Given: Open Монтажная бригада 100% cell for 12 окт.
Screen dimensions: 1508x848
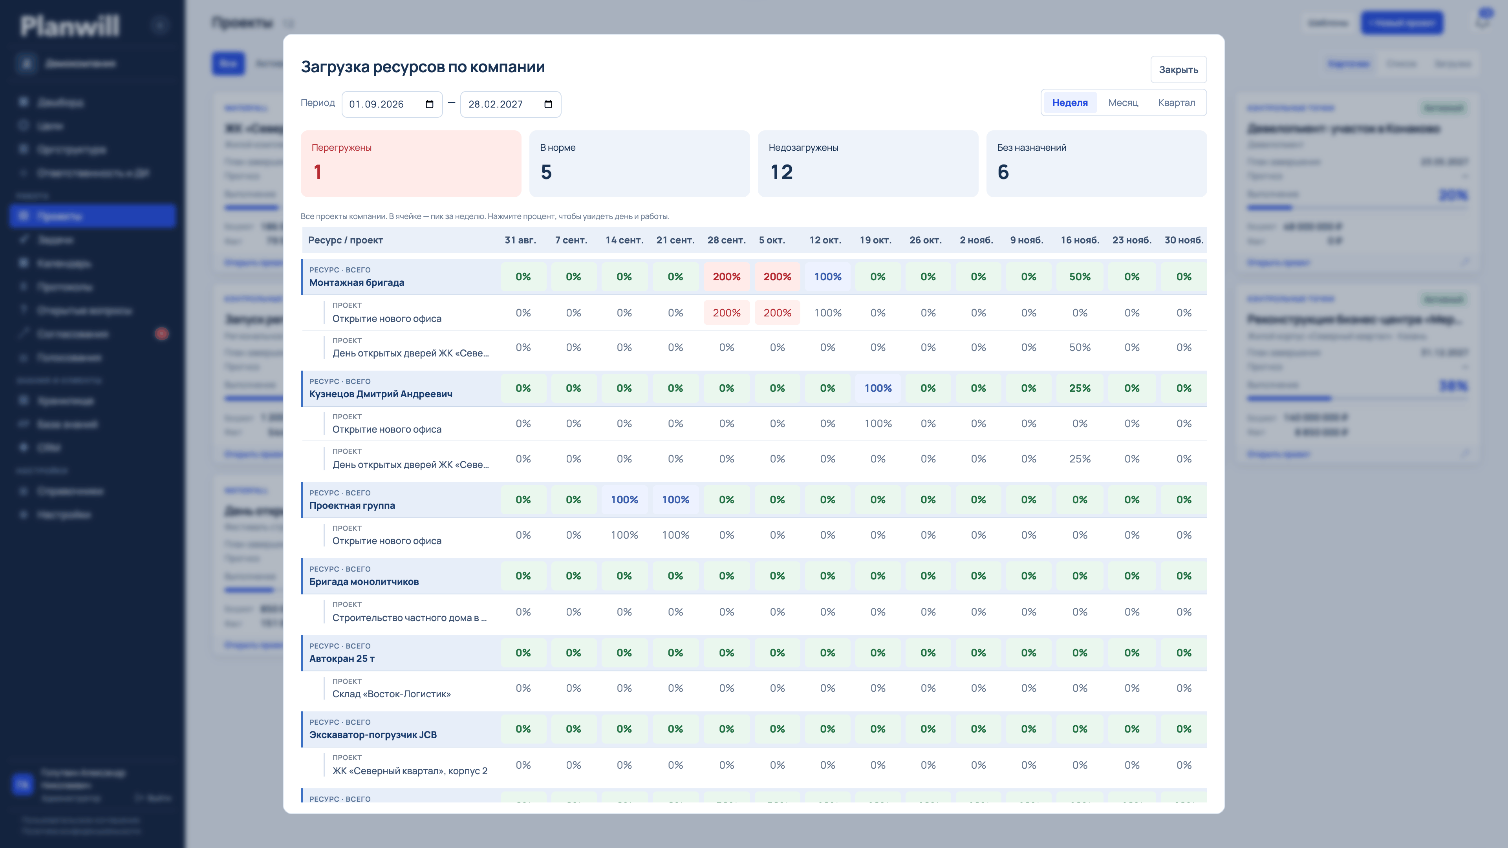Looking at the screenshot, I should tap(828, 277).
